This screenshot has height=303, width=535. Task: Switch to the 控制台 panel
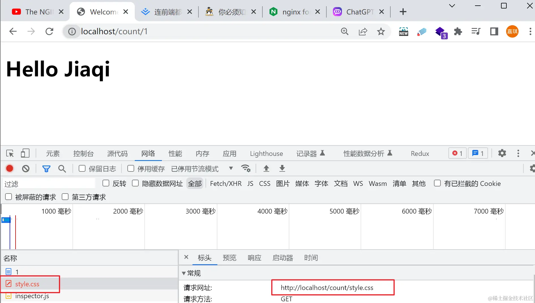[x=84, y=154]
